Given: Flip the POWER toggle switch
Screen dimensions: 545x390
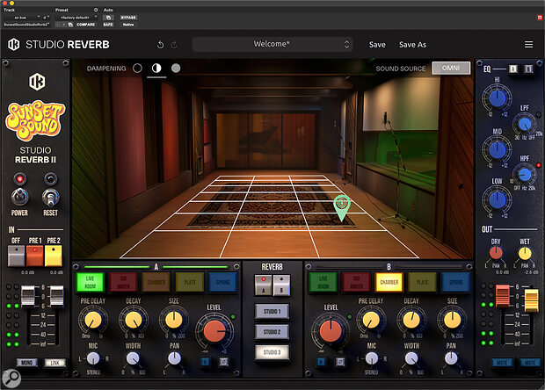Looking at the screenshot, I should click(20, 197).
